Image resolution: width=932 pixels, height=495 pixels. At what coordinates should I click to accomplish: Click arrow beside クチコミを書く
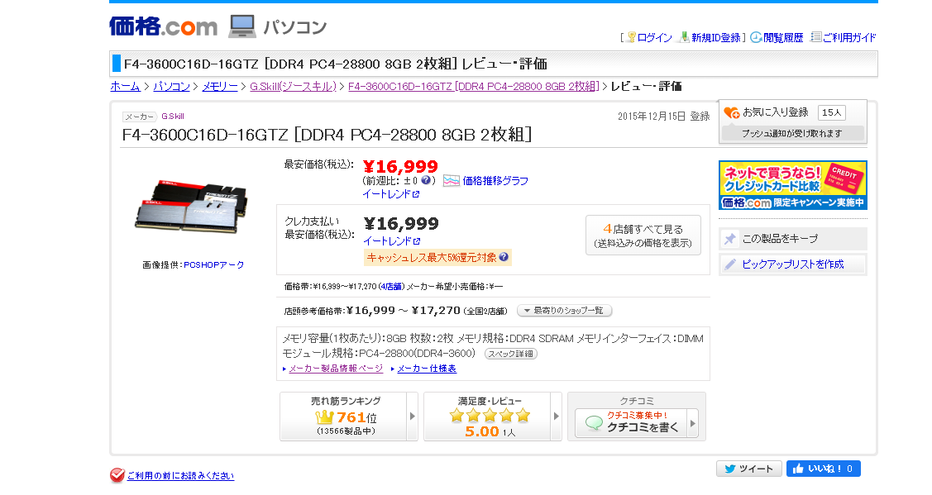point(692,423)
